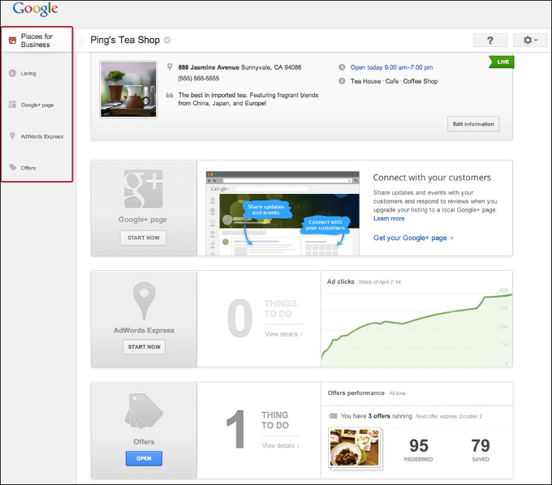Click the clock icon beside opening hours
Viewport: 552px width, 485px height.
(x=342, y=67)
